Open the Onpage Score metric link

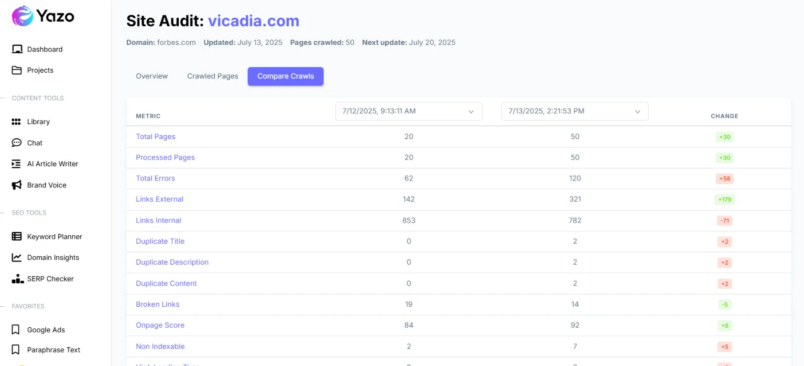[160, 325]
